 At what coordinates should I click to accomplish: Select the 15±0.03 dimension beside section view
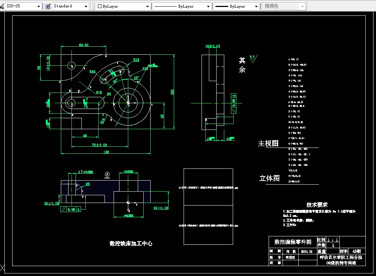pyautogui.click(x=161, y=208)
